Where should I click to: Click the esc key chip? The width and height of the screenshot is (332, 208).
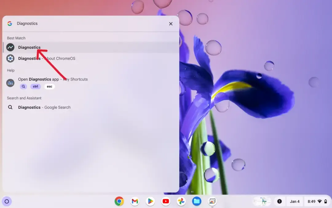tap(49, 86)
